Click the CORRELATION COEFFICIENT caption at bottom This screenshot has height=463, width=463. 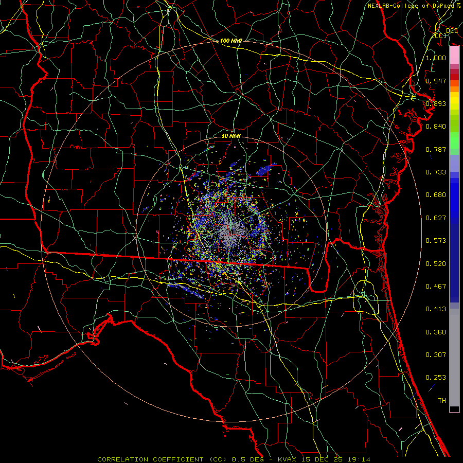click(x=234, y=459)
